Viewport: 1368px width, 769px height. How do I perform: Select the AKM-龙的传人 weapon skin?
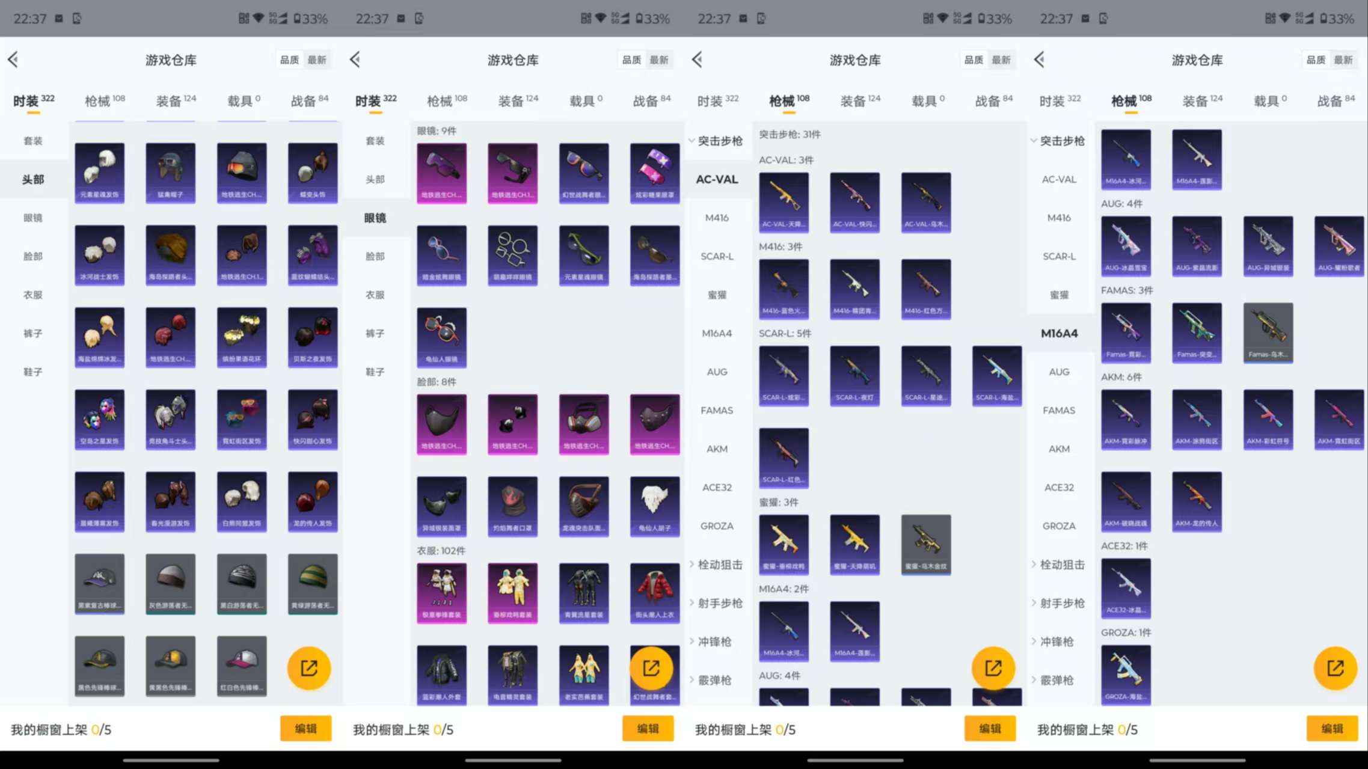click(x=1196, y=501)
